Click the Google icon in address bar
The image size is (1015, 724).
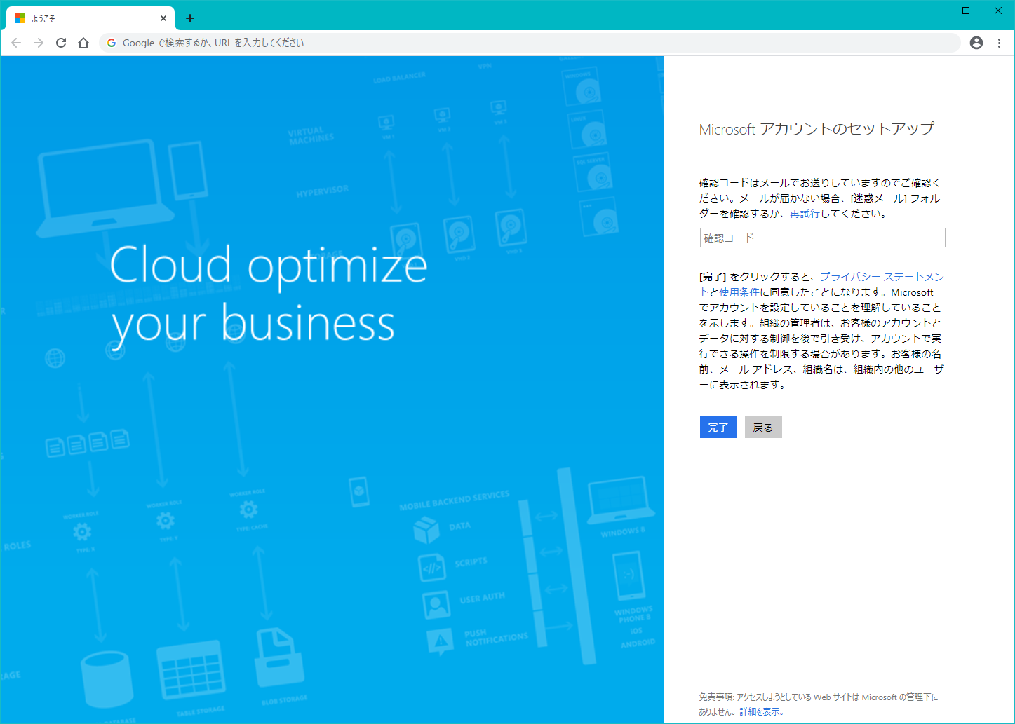click(x=112, y=43)
